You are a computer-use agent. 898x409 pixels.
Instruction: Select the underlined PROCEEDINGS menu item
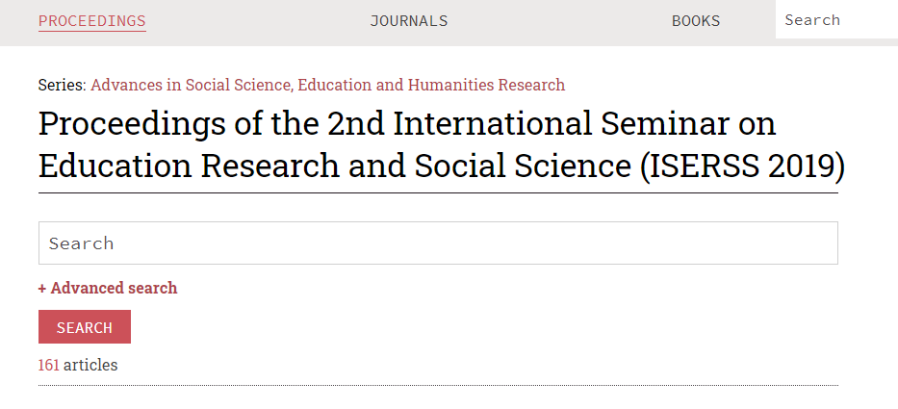91,20
